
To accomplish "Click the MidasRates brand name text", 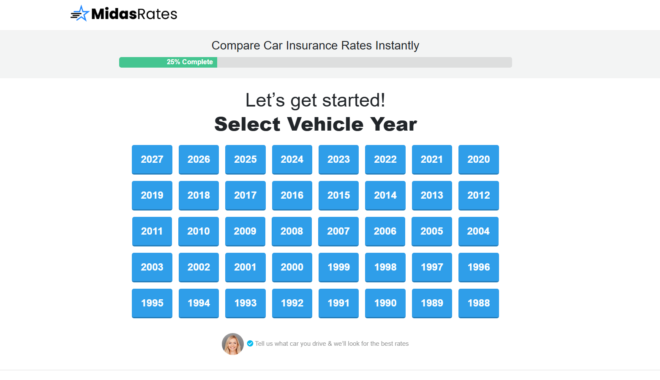I will pos(134,14).
